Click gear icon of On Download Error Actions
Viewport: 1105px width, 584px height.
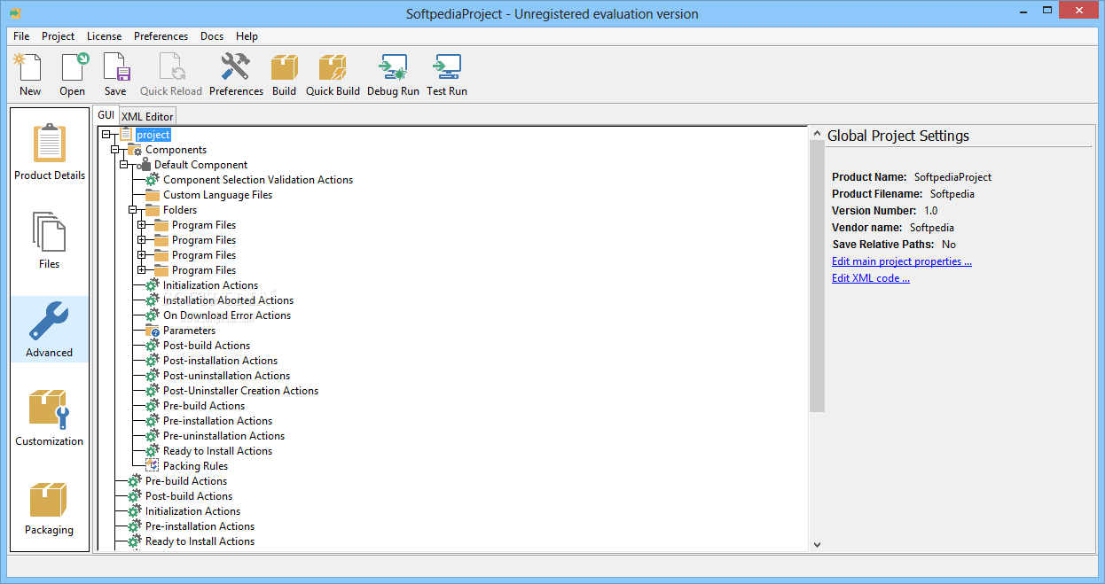153,315
